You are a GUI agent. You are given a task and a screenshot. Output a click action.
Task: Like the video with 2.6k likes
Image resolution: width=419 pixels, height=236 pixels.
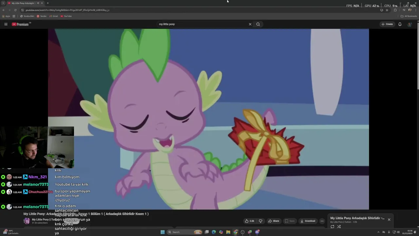pos(249,221)
